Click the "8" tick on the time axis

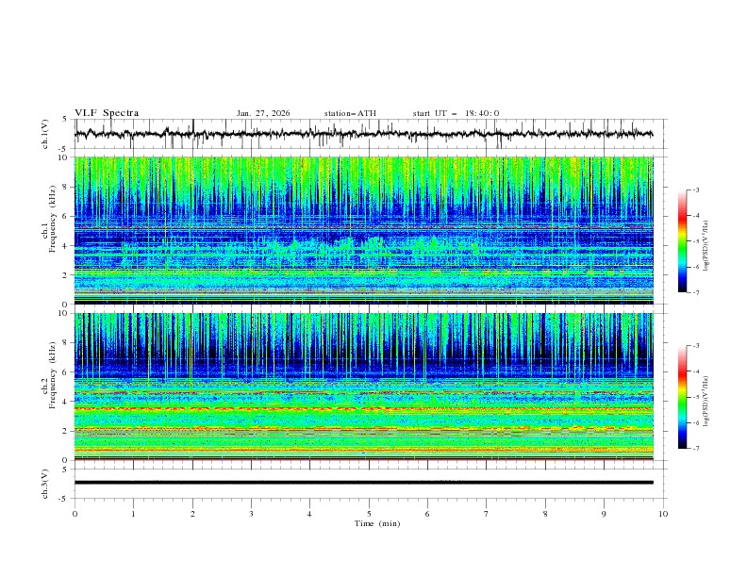tap(545, 514)
